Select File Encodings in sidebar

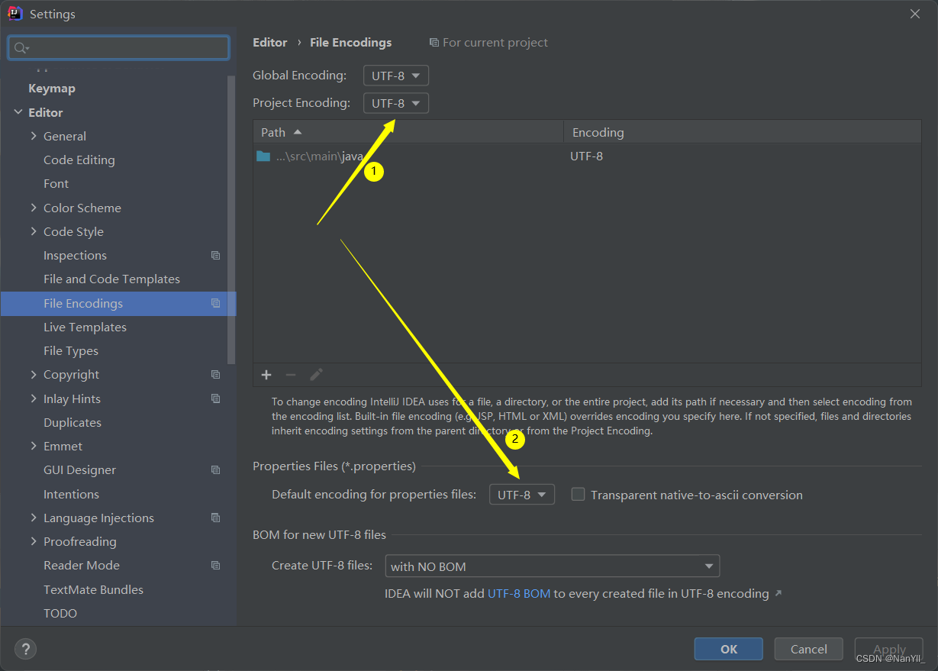coord(118,303)
